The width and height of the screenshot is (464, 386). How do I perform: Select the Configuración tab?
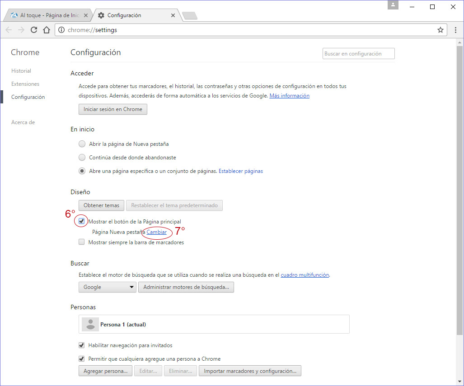coord(138,15)
